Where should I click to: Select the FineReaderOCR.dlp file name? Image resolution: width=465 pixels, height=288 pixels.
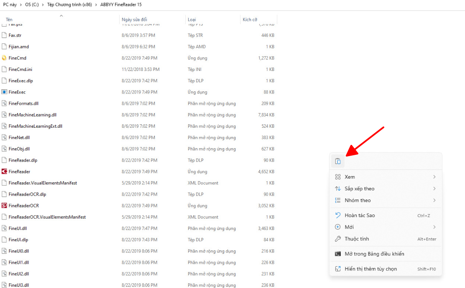(27, 194)
